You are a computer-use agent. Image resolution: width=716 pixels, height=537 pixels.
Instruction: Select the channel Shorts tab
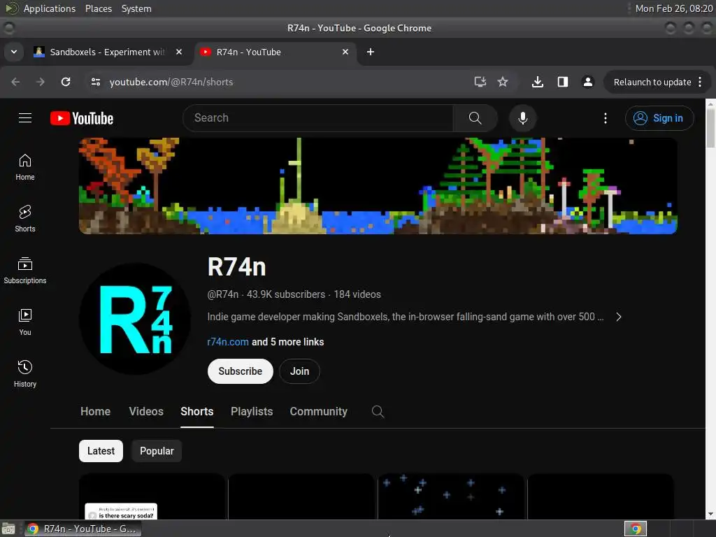[196, 411]
